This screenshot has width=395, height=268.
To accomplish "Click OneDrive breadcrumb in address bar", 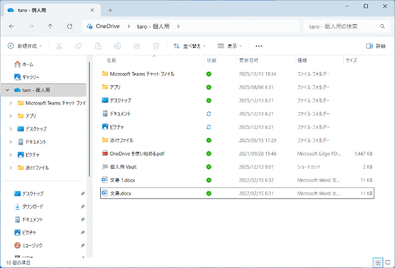I will point(108,27).
